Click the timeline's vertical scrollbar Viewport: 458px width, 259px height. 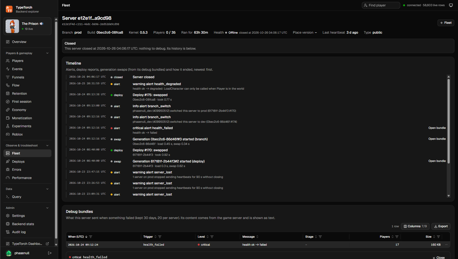pos(449,121)
